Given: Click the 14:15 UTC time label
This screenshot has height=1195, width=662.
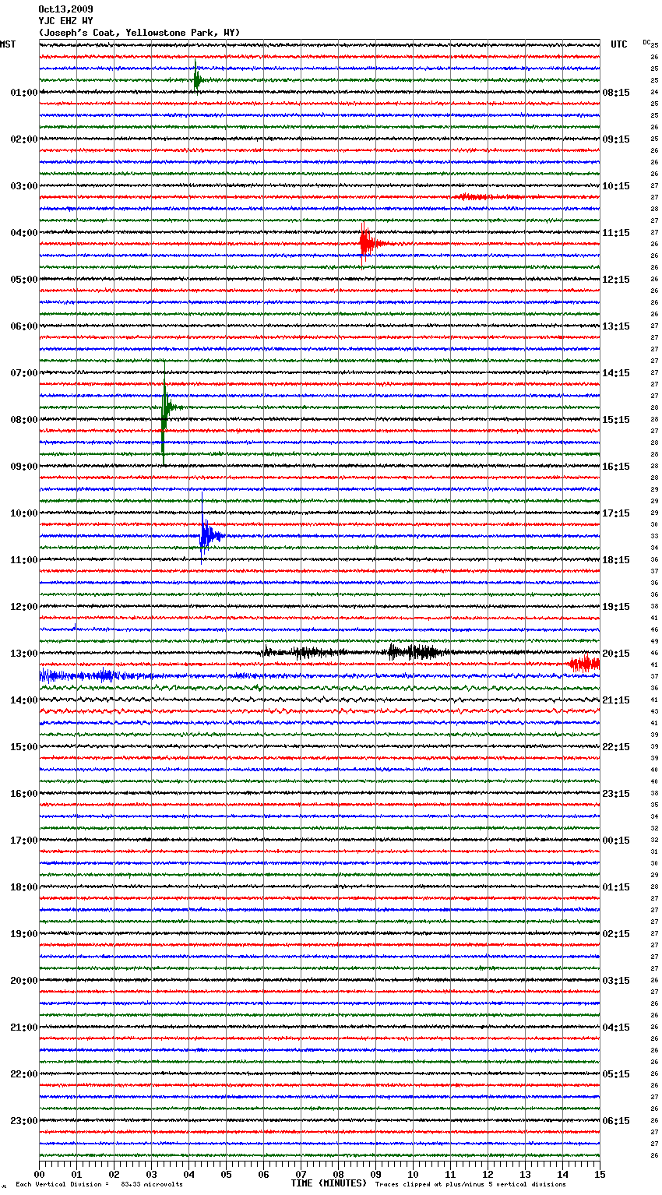Looking at the screenshot, I should click(x=616, y=373).
